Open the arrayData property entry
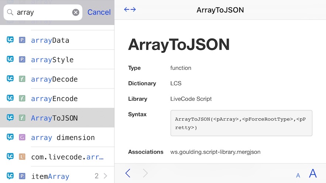The height and width of the screenshot is (183, 326). coord(50,40)
